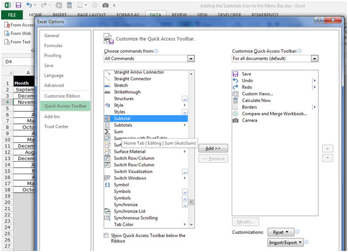
Task: Click the Move Down arrow button
Action: click(x=328, y=158)
